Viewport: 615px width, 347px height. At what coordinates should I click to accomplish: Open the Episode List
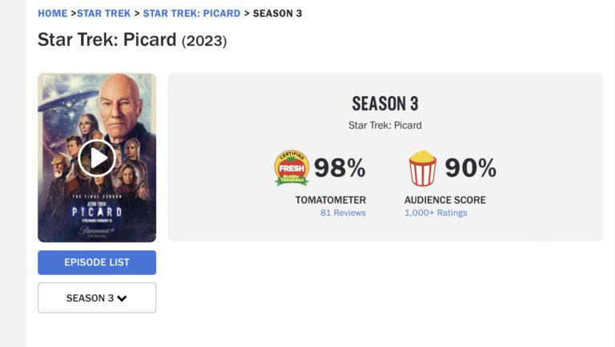click(x=97, y=262)
